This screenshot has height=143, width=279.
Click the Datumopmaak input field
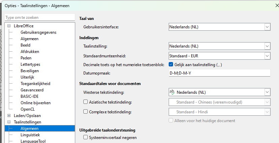coord(219,73)
